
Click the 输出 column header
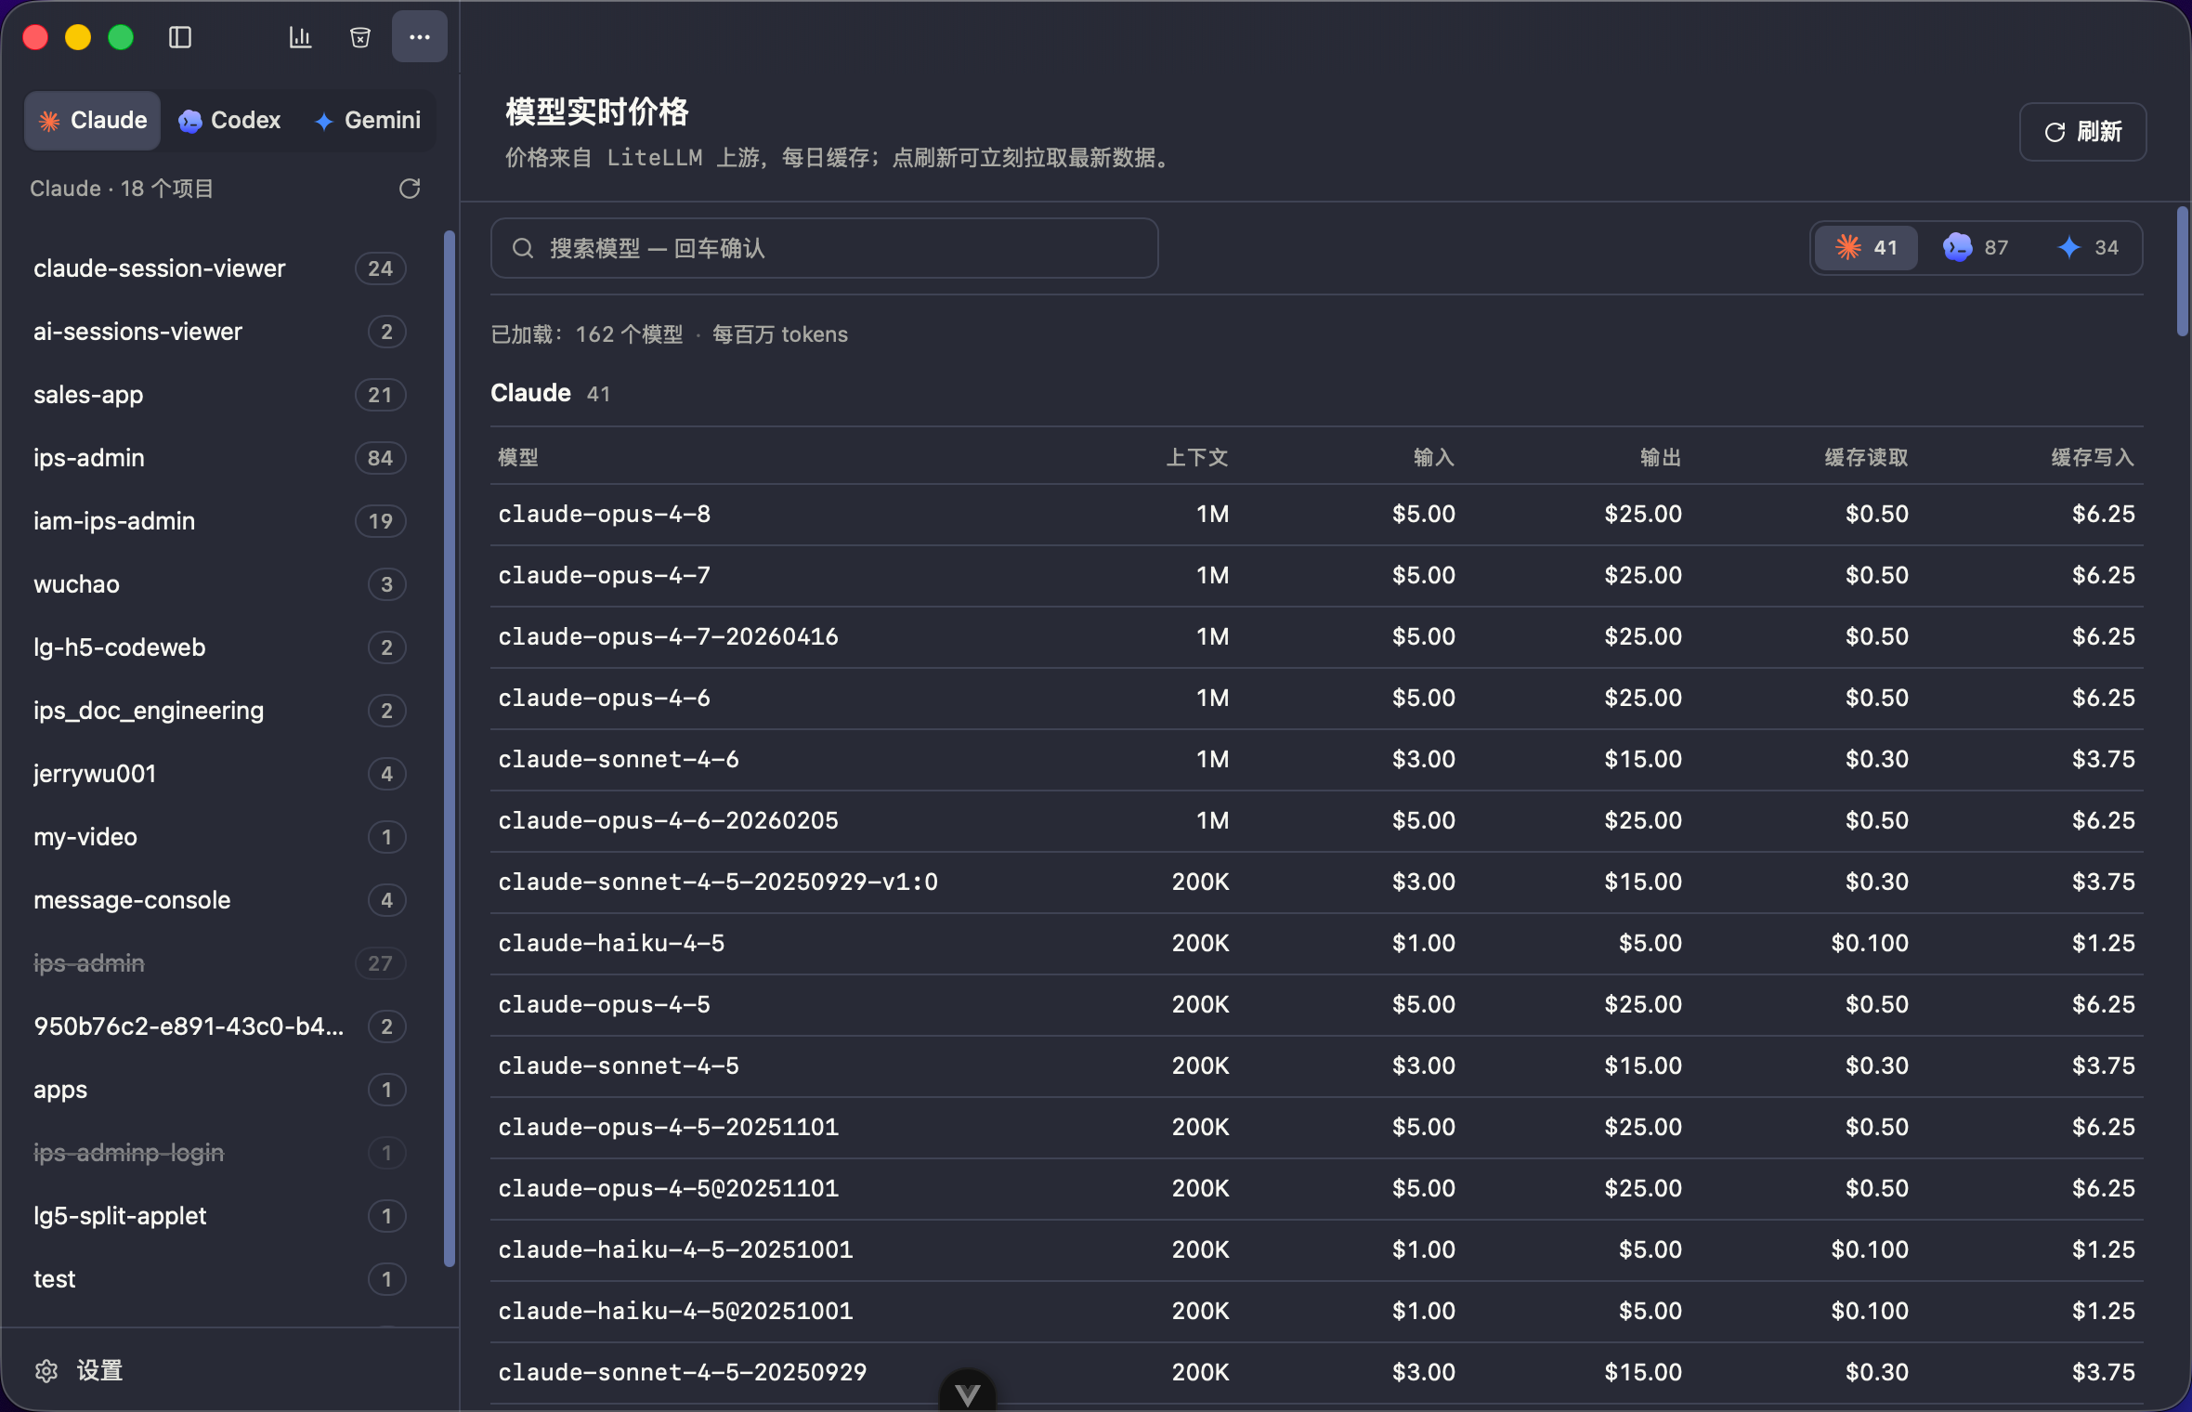1661,457
